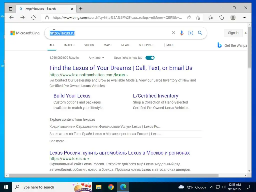Click the 1,960,000,000 Results text
The image size is (256, 192).
64,58
